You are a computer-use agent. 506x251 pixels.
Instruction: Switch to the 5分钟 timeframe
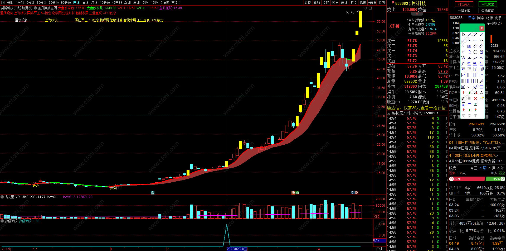coord(30,3)
